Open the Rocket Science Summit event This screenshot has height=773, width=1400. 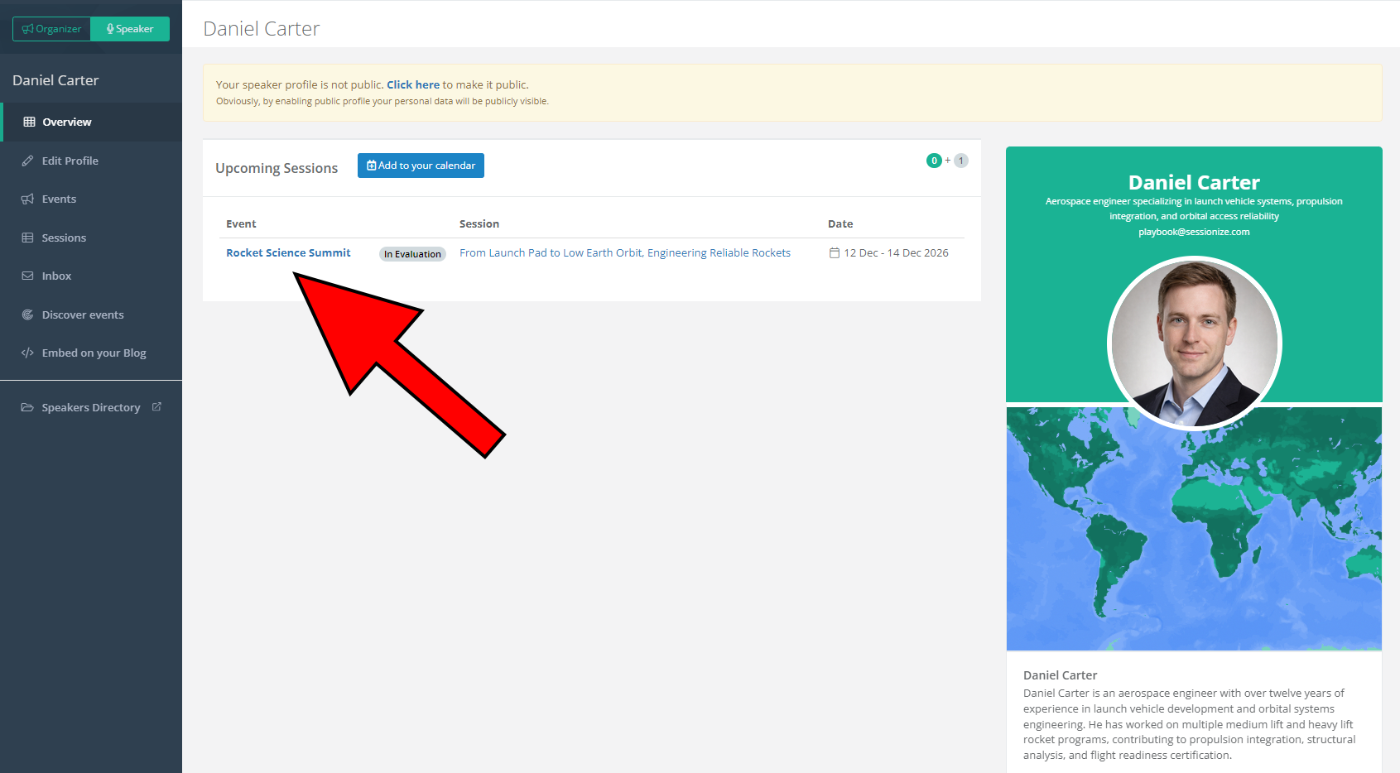[x=288, y=253]
